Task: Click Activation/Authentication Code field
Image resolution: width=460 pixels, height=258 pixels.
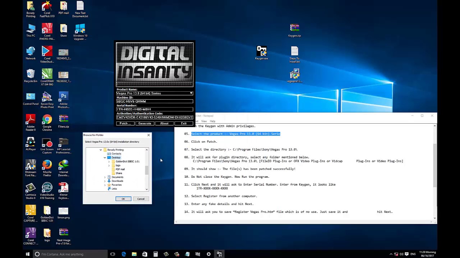Action: pos(155,117)
